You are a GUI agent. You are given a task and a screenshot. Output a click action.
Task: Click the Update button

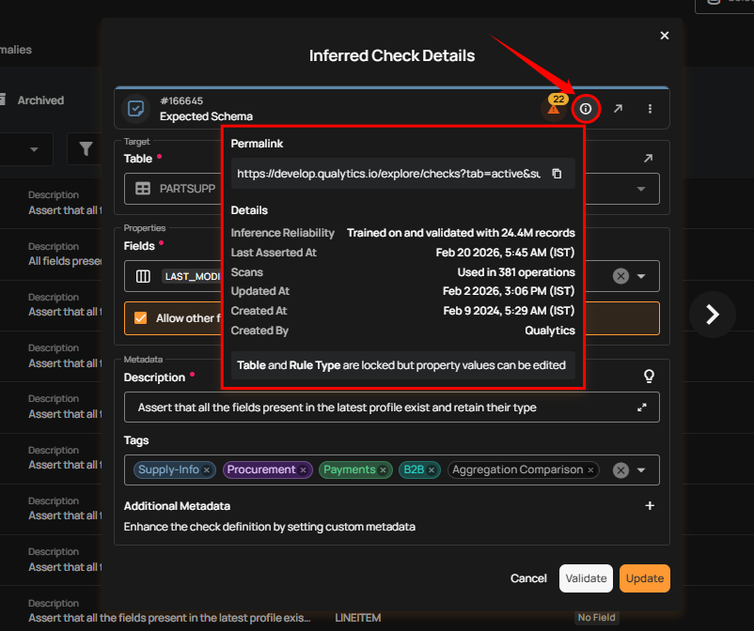(x=645, y=578)
